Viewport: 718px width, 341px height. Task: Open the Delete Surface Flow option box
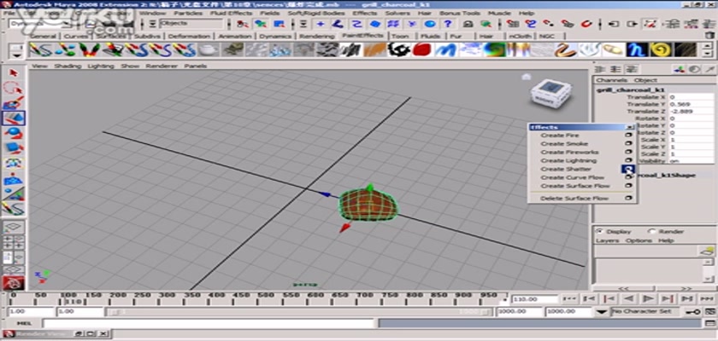point(628,198)
